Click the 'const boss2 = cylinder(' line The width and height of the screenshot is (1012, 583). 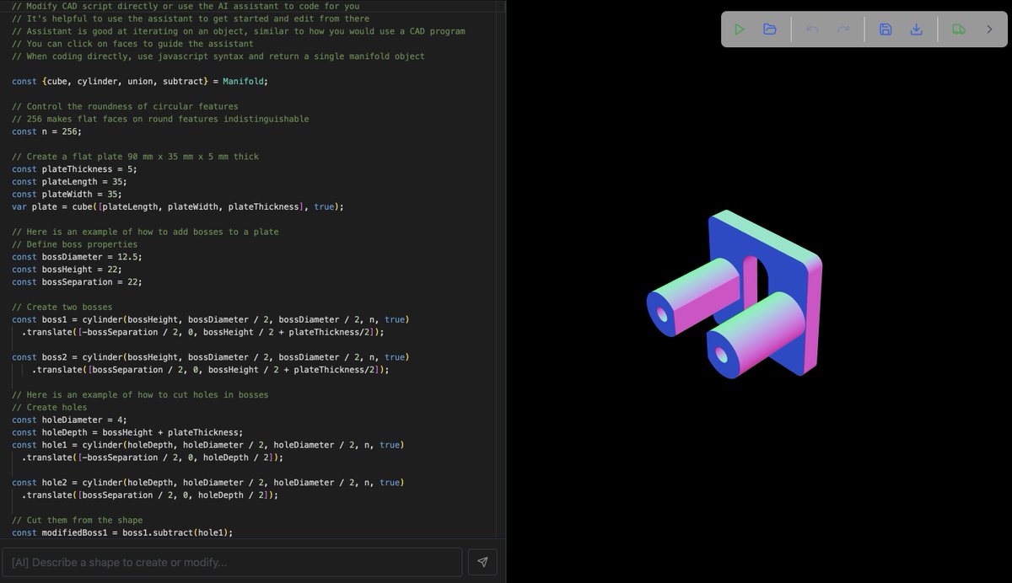pos(210,357)
